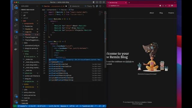Open the Testing flask view
Screen dimensions: 192x108
[16, 43]
